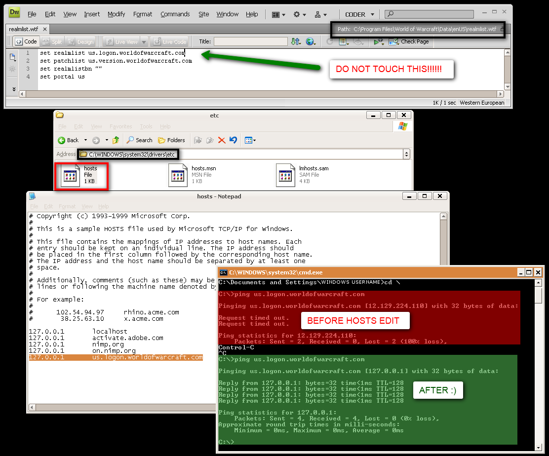Click the Explorer Search button
The height and width of the screenshot is (456, 549).
(x=139, y=140)
